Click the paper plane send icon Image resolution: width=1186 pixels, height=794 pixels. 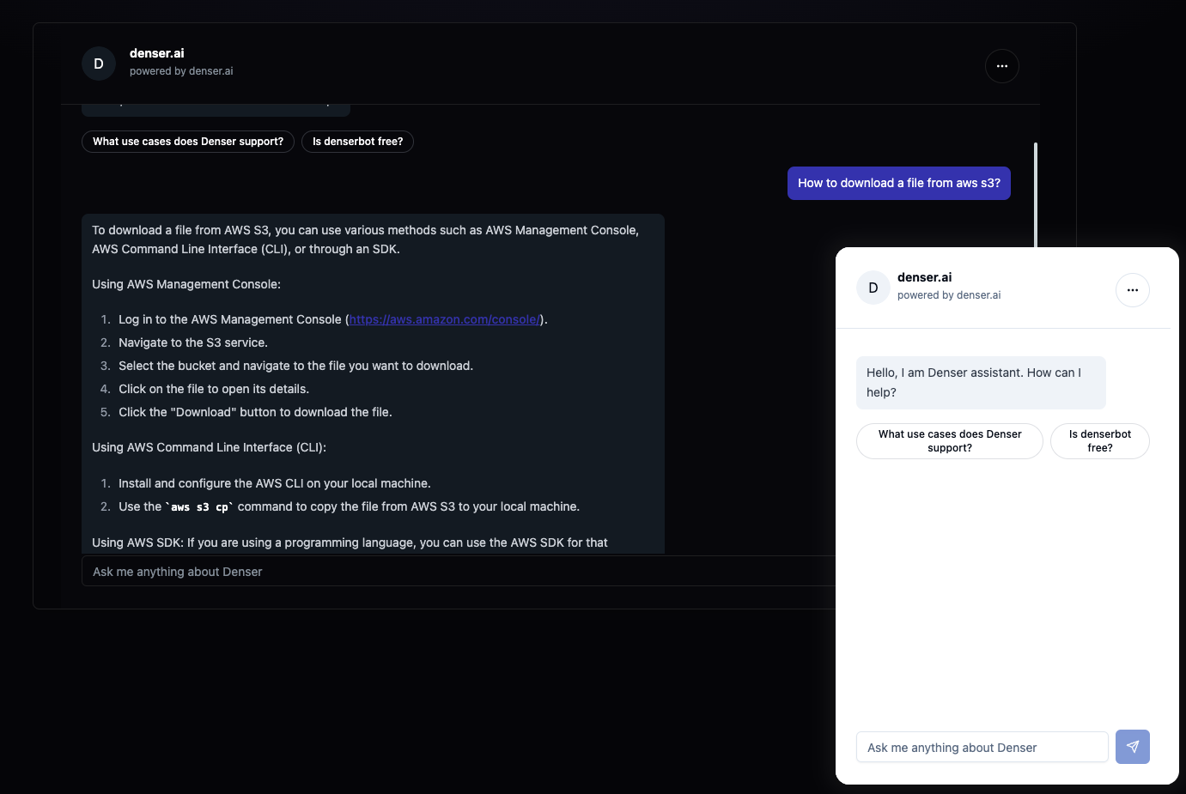click(x=1132, y=746)
